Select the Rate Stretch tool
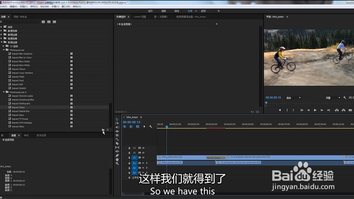The image size is (354, 199). pos(117,139)
